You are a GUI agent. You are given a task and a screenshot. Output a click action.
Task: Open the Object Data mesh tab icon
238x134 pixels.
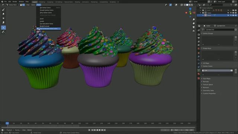[199, 70]
